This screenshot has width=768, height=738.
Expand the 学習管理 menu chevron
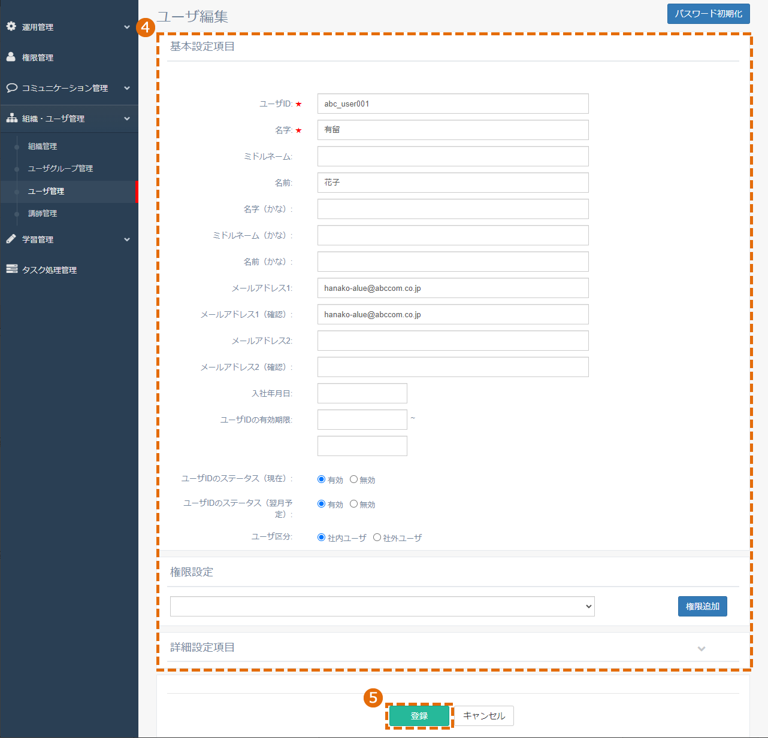click(x=127, y=239)
